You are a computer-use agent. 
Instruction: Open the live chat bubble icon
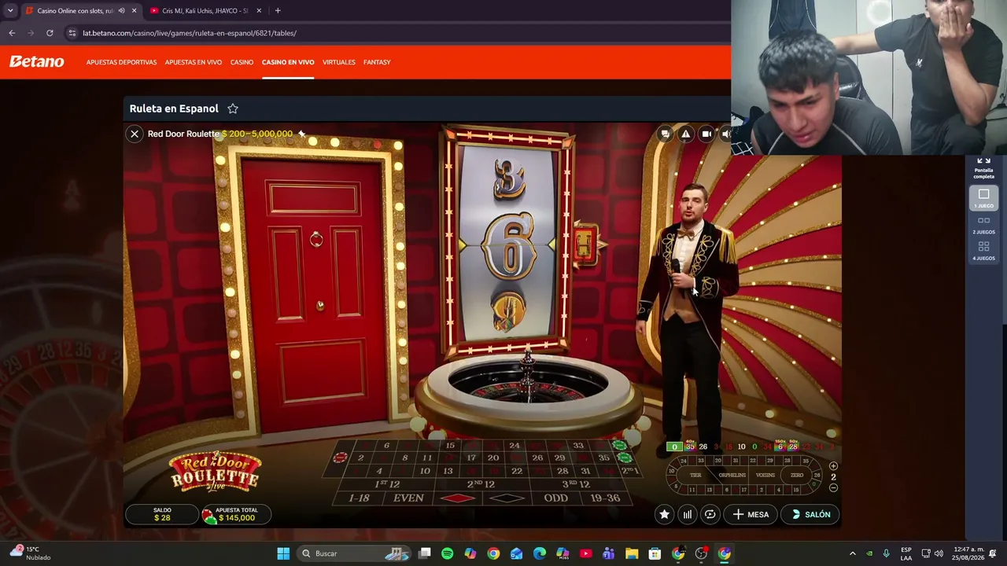tap(666, 134)
